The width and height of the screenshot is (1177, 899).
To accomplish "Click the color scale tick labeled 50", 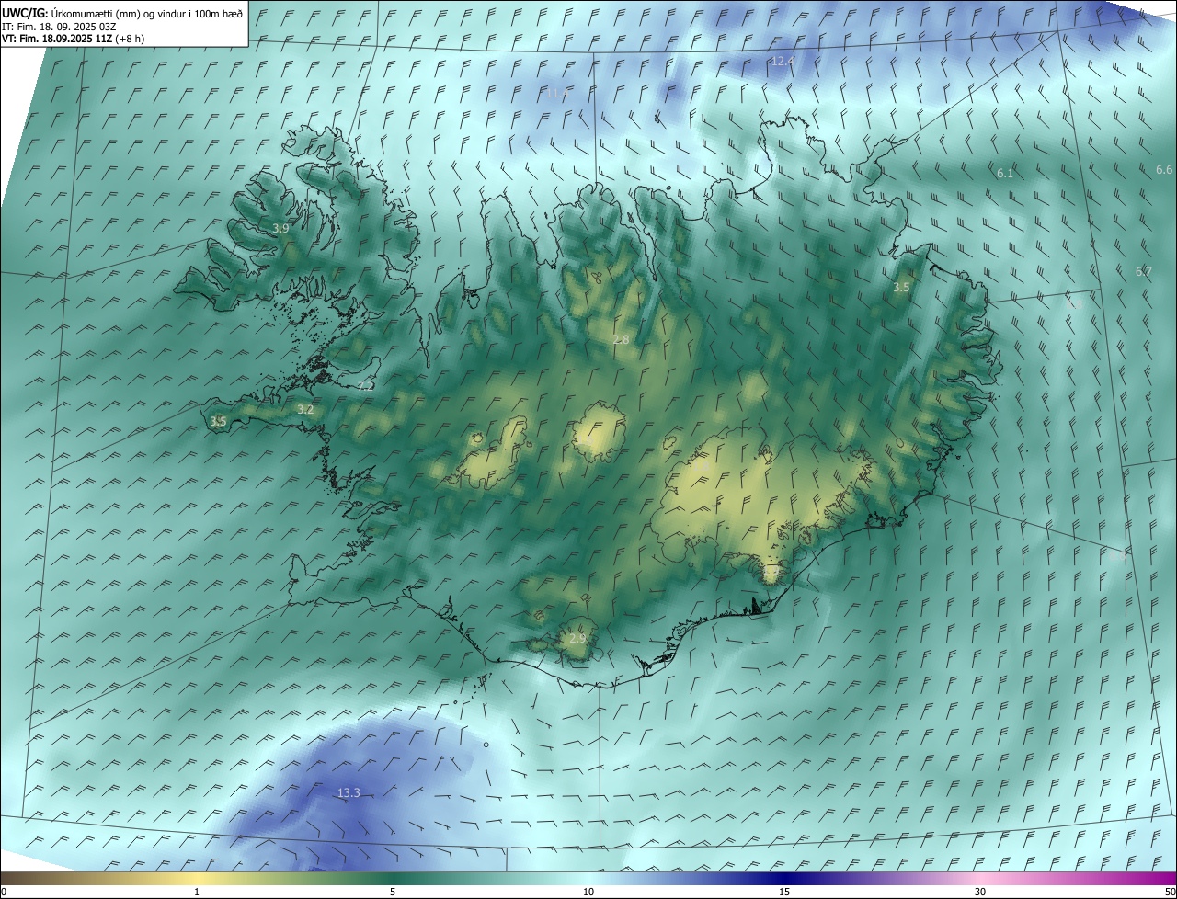I will [1170, 892].
